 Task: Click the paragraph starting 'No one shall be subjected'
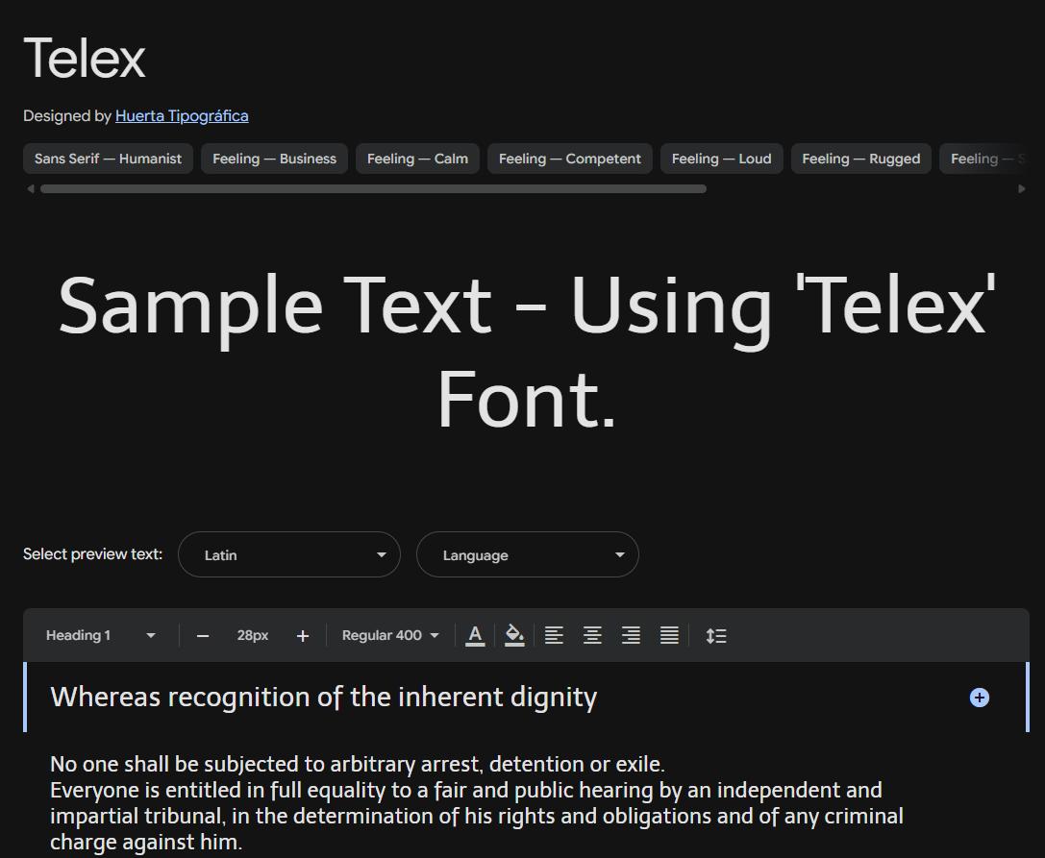point(477,802)
